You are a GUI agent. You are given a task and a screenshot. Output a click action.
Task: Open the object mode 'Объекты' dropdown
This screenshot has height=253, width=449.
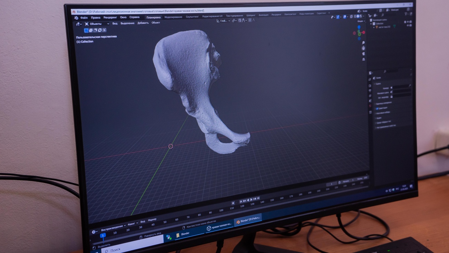click(x=97, y=24)
